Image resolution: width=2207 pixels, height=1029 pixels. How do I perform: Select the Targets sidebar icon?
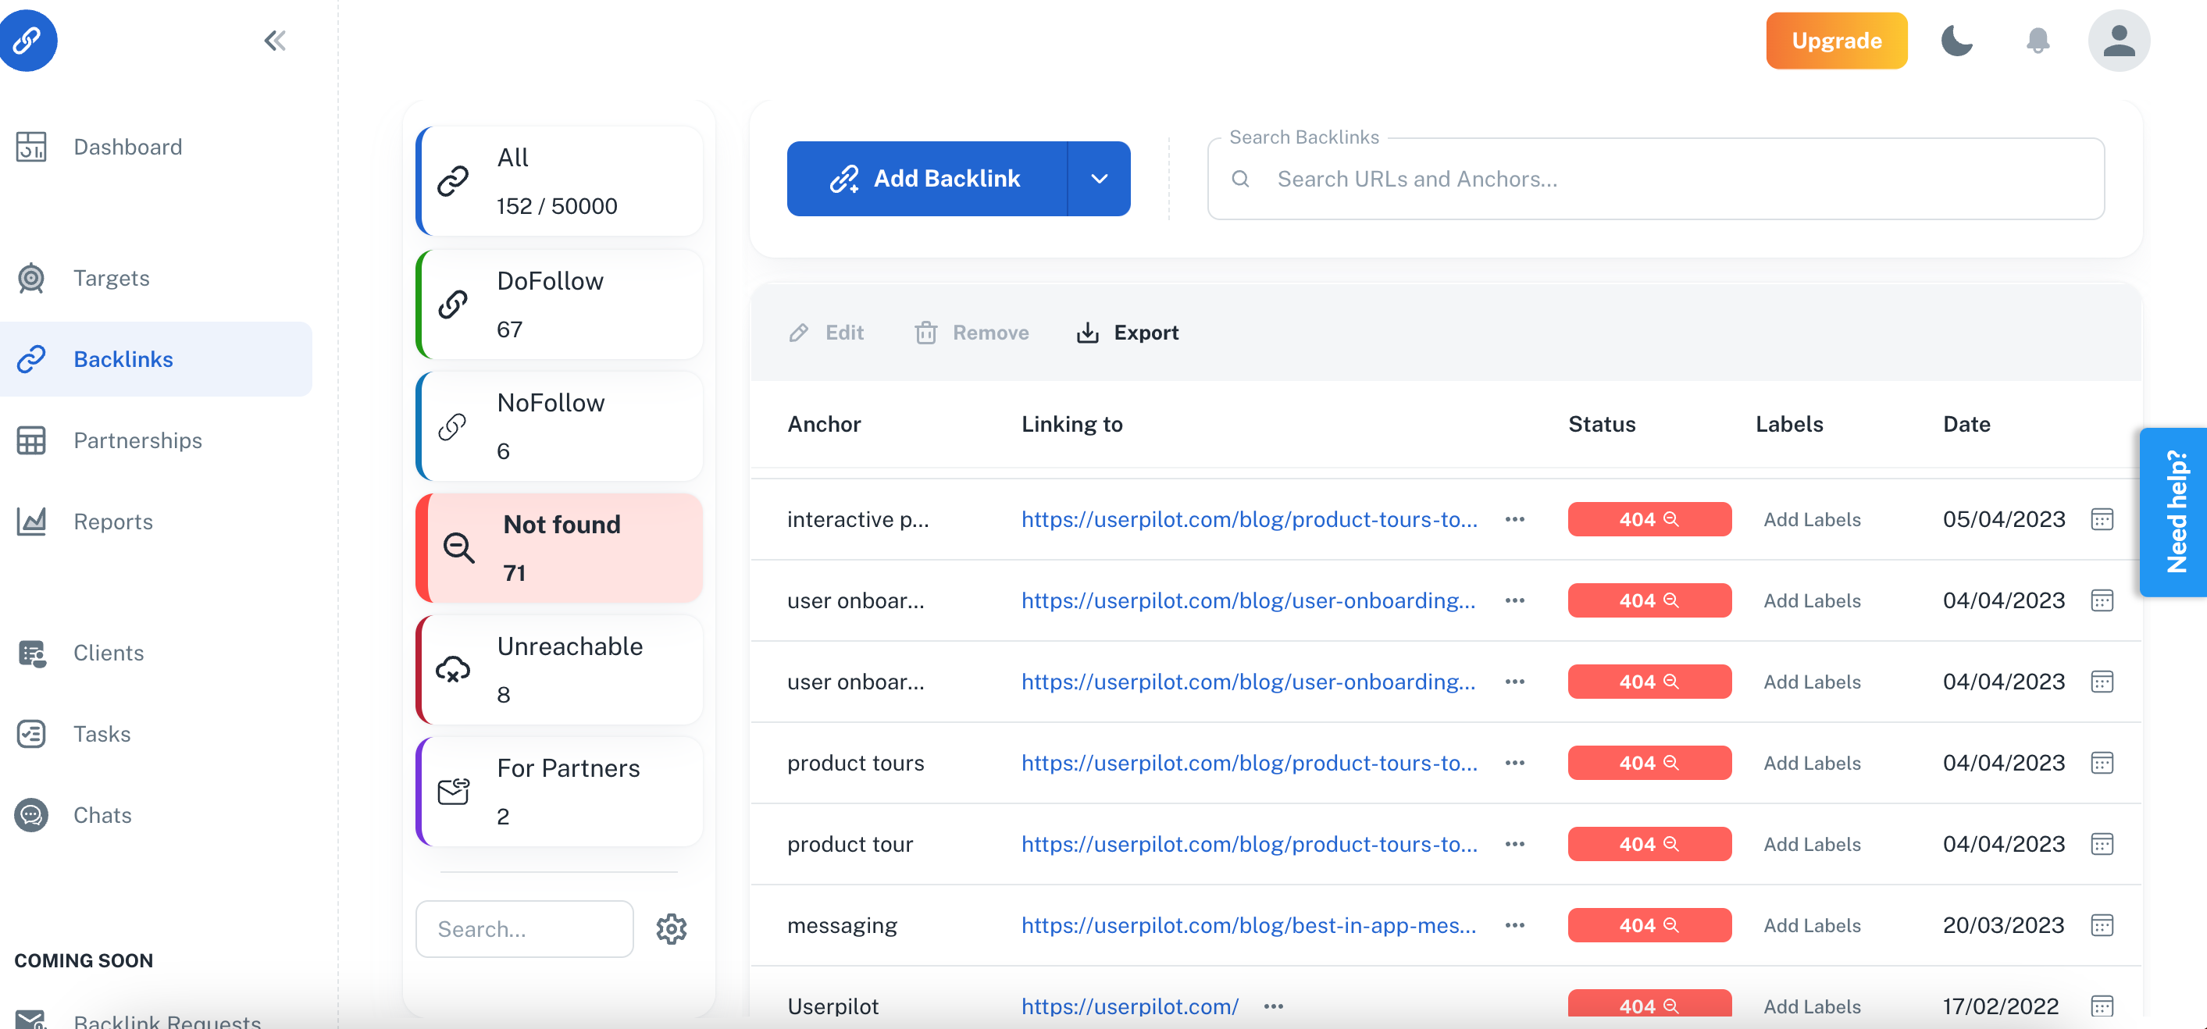pyautogui.click(x=30, y=278)
